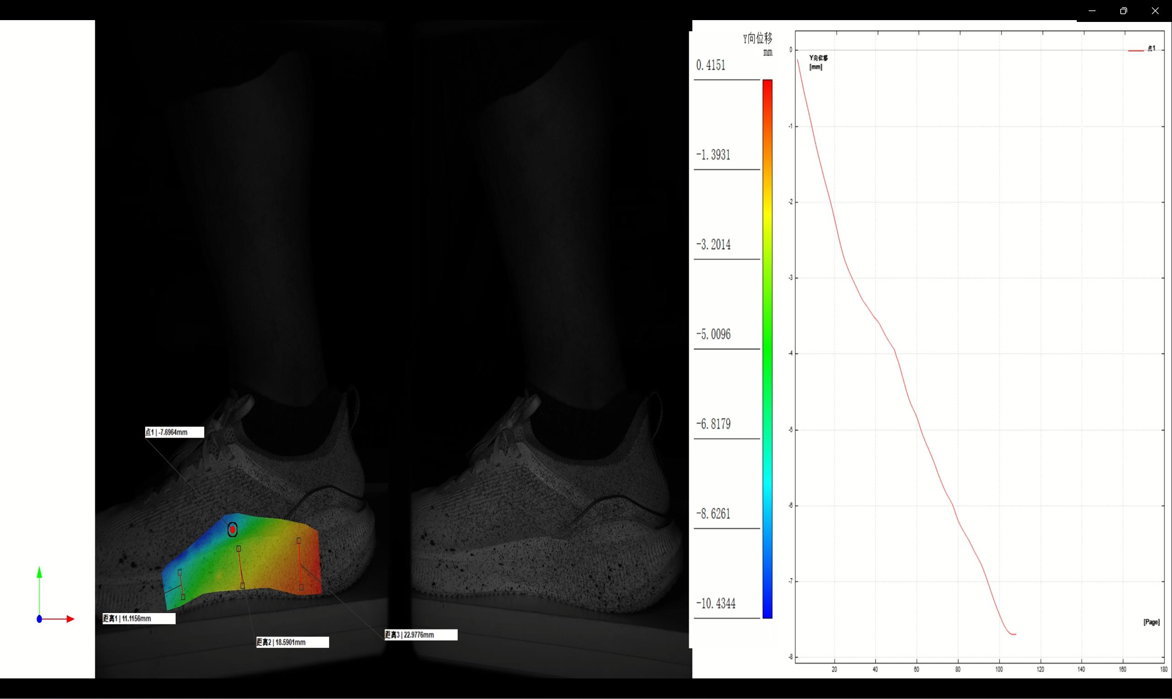Click the 0.4151 maximum legend value

pos(711,65)
